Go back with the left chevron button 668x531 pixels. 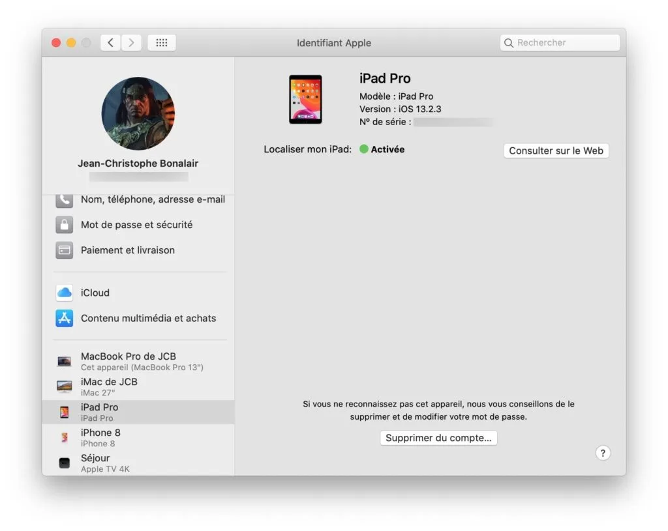(110, 42)
